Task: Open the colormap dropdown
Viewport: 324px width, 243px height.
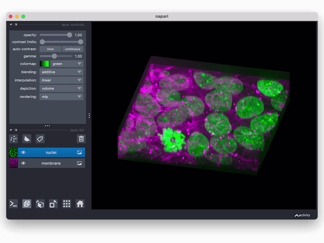Action: coord(67,64)
